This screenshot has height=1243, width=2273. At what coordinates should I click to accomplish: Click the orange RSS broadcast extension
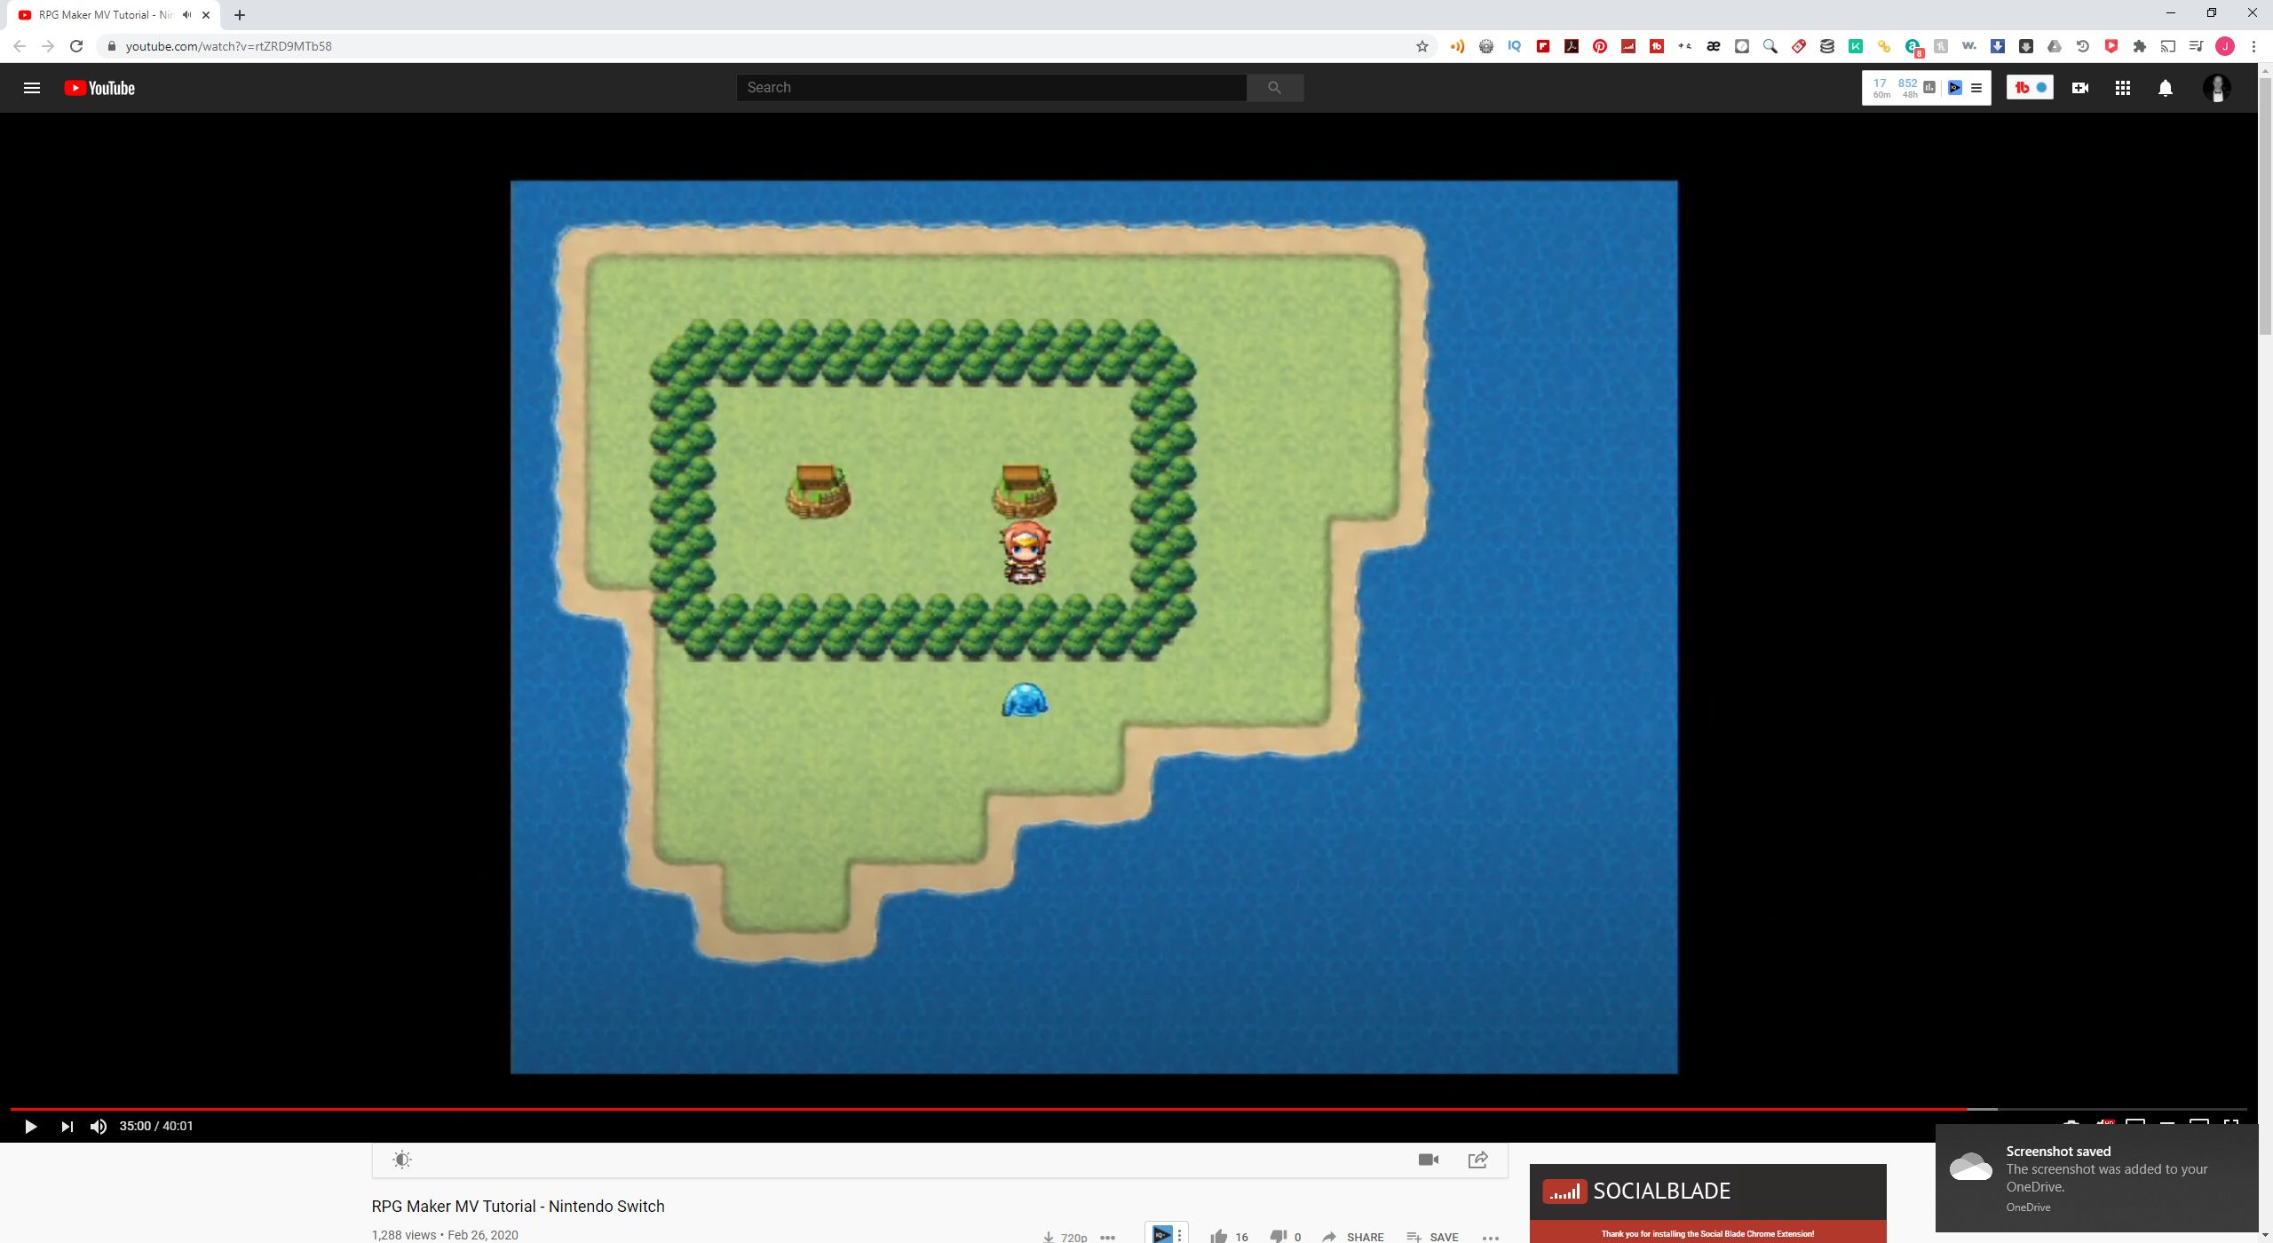(x=1457, y=46)
